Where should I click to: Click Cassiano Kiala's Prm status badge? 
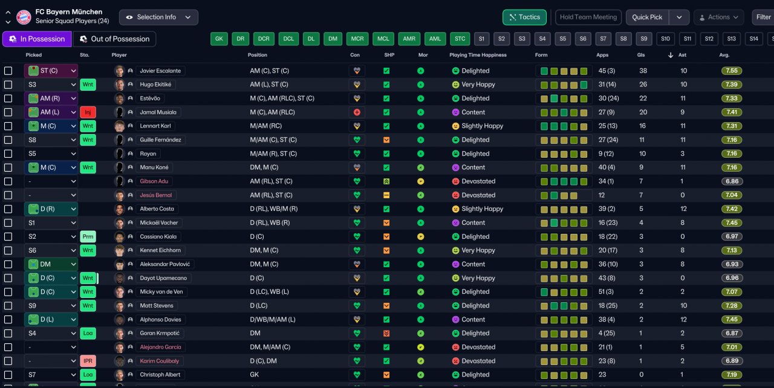(88, 236)
